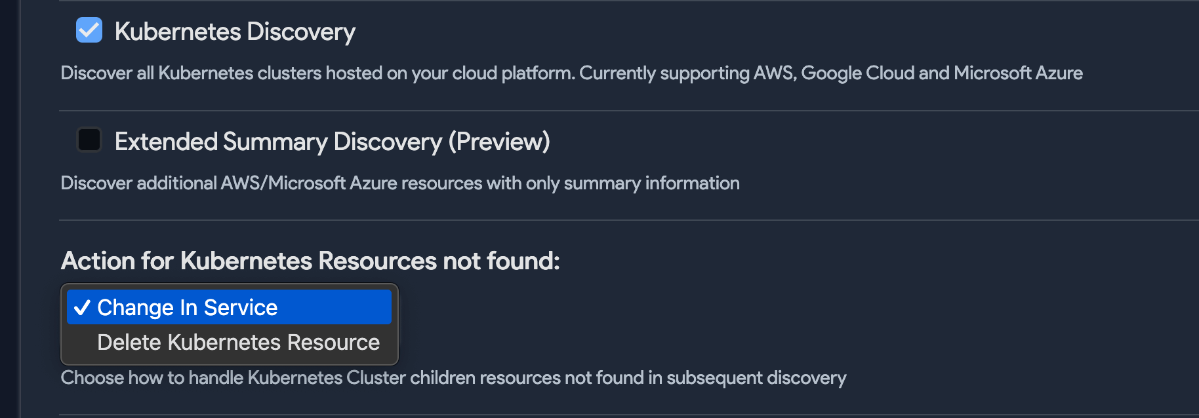Click the checkmark glyph inside the highlighted option
The image size is (1199, 418).
pyautogui.click(x=83, y=306)
